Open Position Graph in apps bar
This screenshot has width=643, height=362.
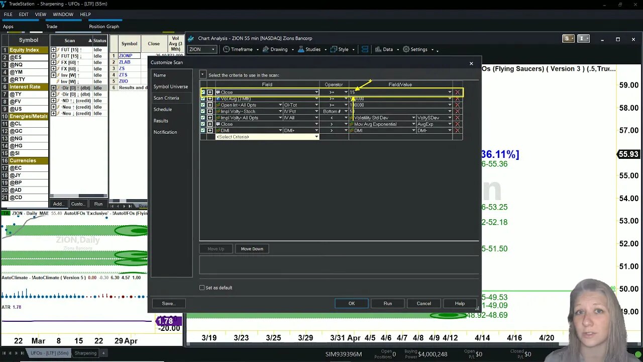(x=104, y=27)
